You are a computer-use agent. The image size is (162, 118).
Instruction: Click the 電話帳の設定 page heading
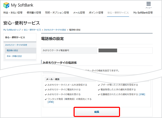pos(52,39)
